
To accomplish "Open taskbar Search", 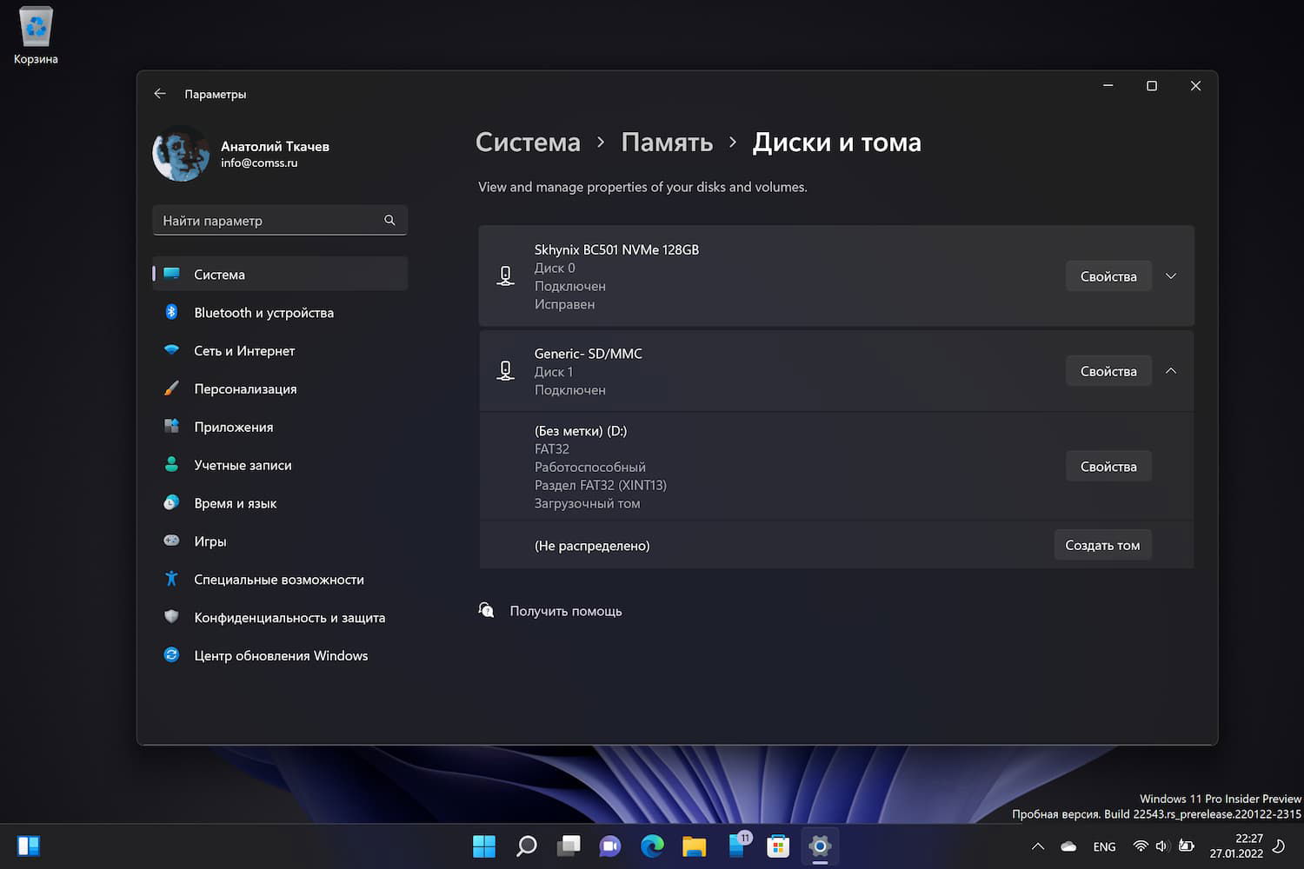I will click(526, 846).
